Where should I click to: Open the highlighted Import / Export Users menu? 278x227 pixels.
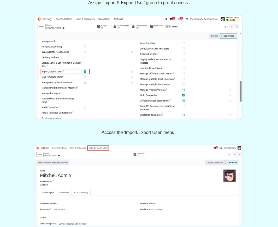98,148
